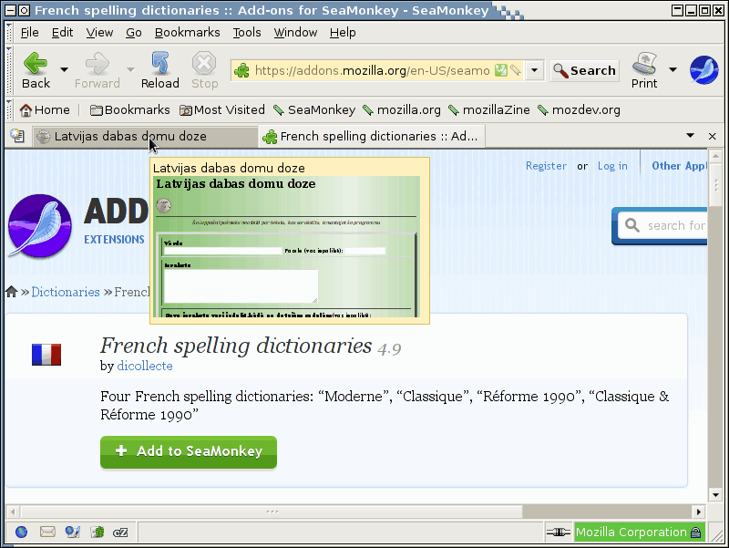This screenshot has width=729, height=548.
Task: Click the tab preview thumbnail of Latvijas page
Action: [x=286, y=246]
